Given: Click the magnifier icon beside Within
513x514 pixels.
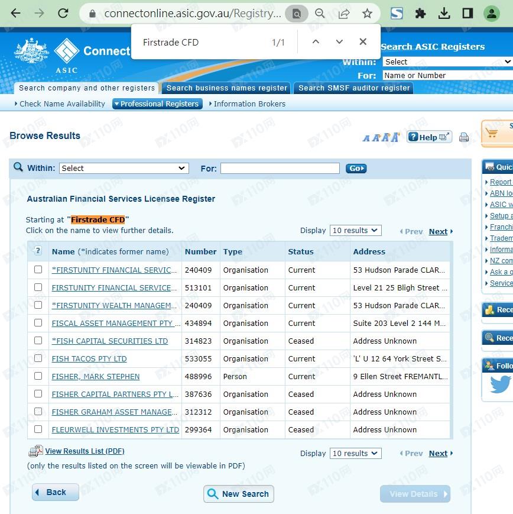Looking at the screenshot, I should 18,167.
